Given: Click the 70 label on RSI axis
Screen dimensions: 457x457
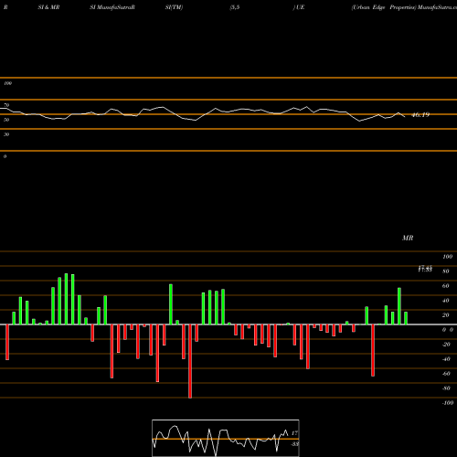Looking at the screenshot, I should coord(6,105).
